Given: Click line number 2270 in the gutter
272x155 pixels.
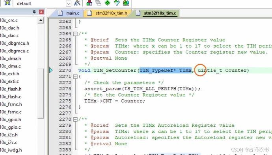Looking at the screenshot, I should pyautogui.click(x=65, y=70).
